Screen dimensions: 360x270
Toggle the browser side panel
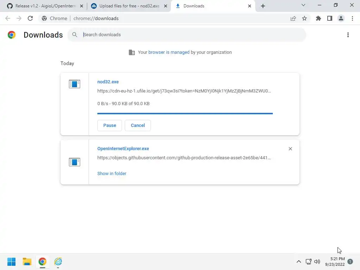(x=330, y=18)
